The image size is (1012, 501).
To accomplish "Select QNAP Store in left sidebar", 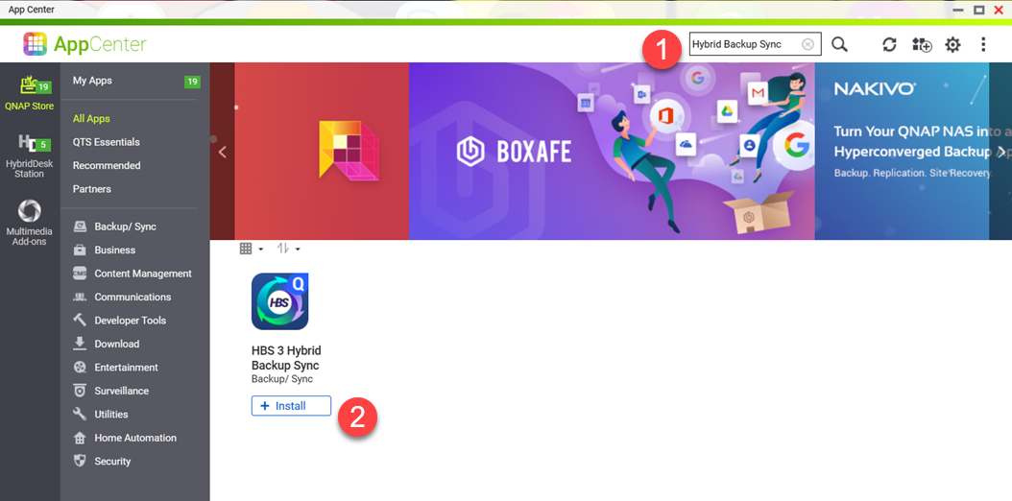I will (29, 92).
